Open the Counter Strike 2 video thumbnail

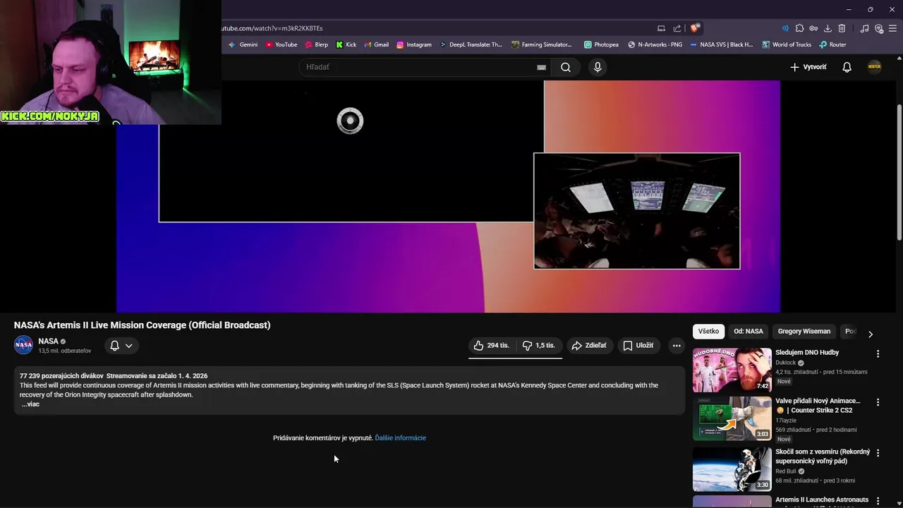pos(732,418)
